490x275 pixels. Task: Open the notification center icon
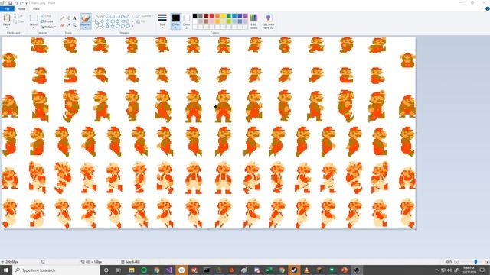click(482, 270)
